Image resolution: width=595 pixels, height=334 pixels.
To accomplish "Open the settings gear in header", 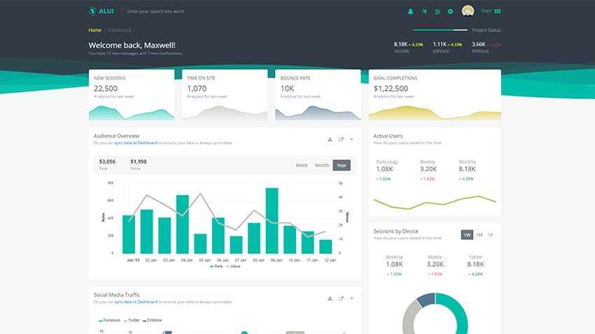I will (450, 11).
